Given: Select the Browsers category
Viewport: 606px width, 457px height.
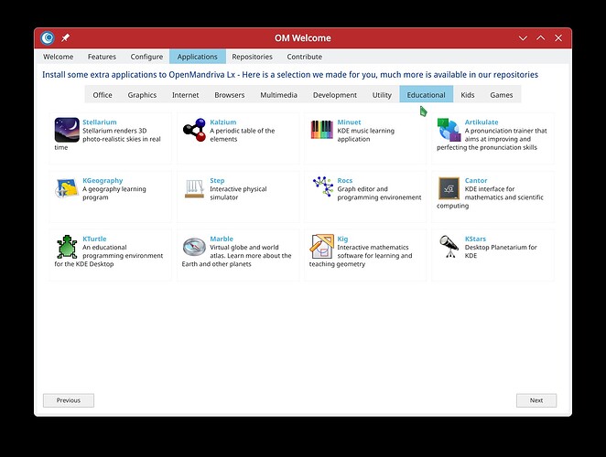Looking at the screenshot, I should coord(229,95).
